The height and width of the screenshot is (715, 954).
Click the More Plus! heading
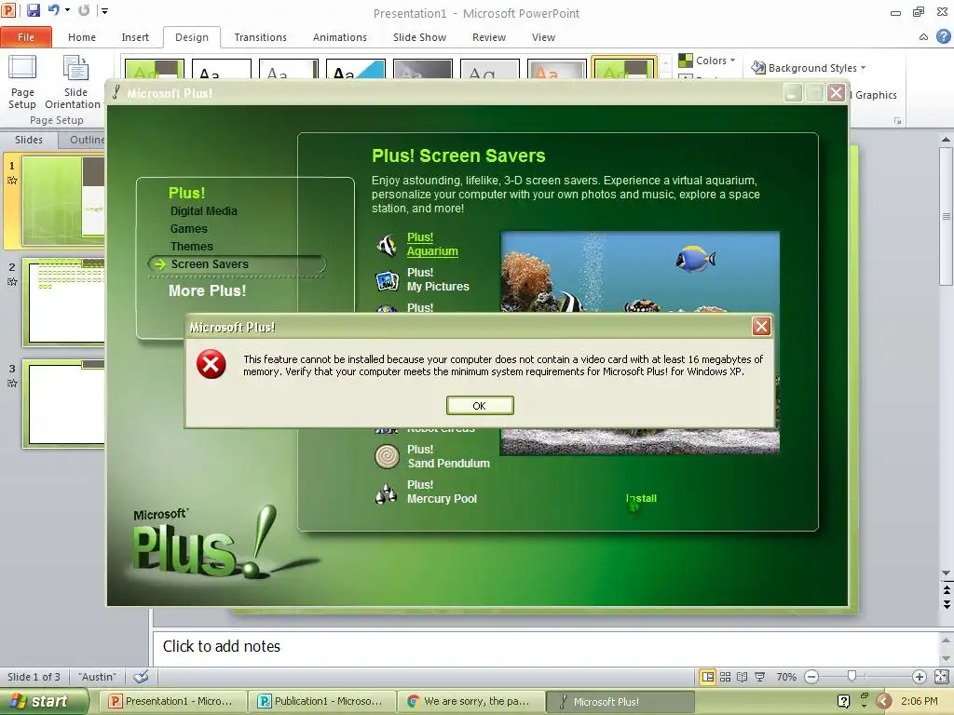207,290
